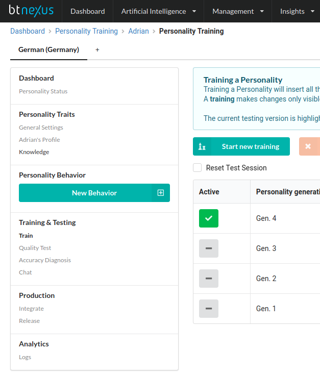Screen dimensions: 320x377
Task: Activate Gen. 2 using its minus icon
Action: (209, 279)
